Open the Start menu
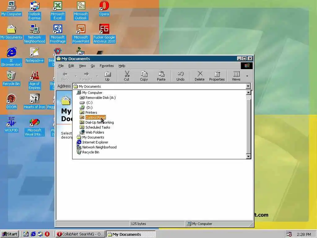 click(10, 234)
